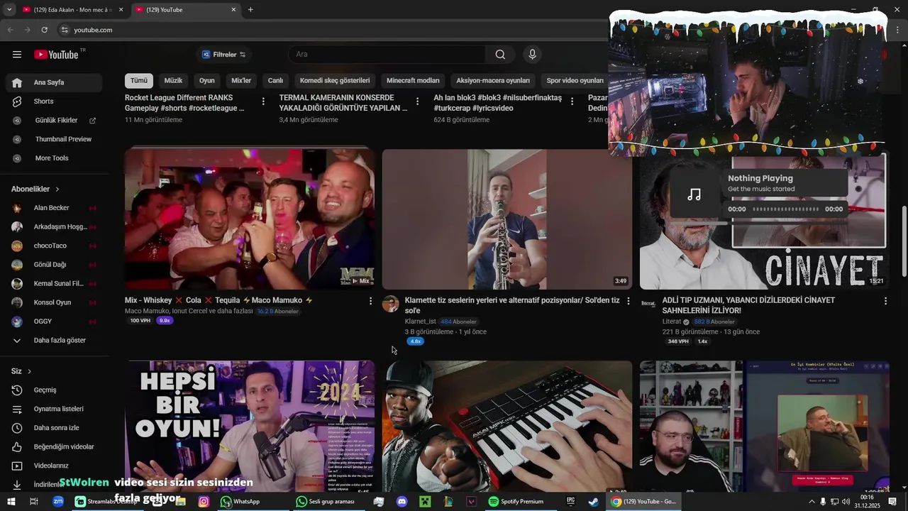The image size is (908, 511).
Task: Open more options for Ah lan blok3 video
Action: (572, 101)
